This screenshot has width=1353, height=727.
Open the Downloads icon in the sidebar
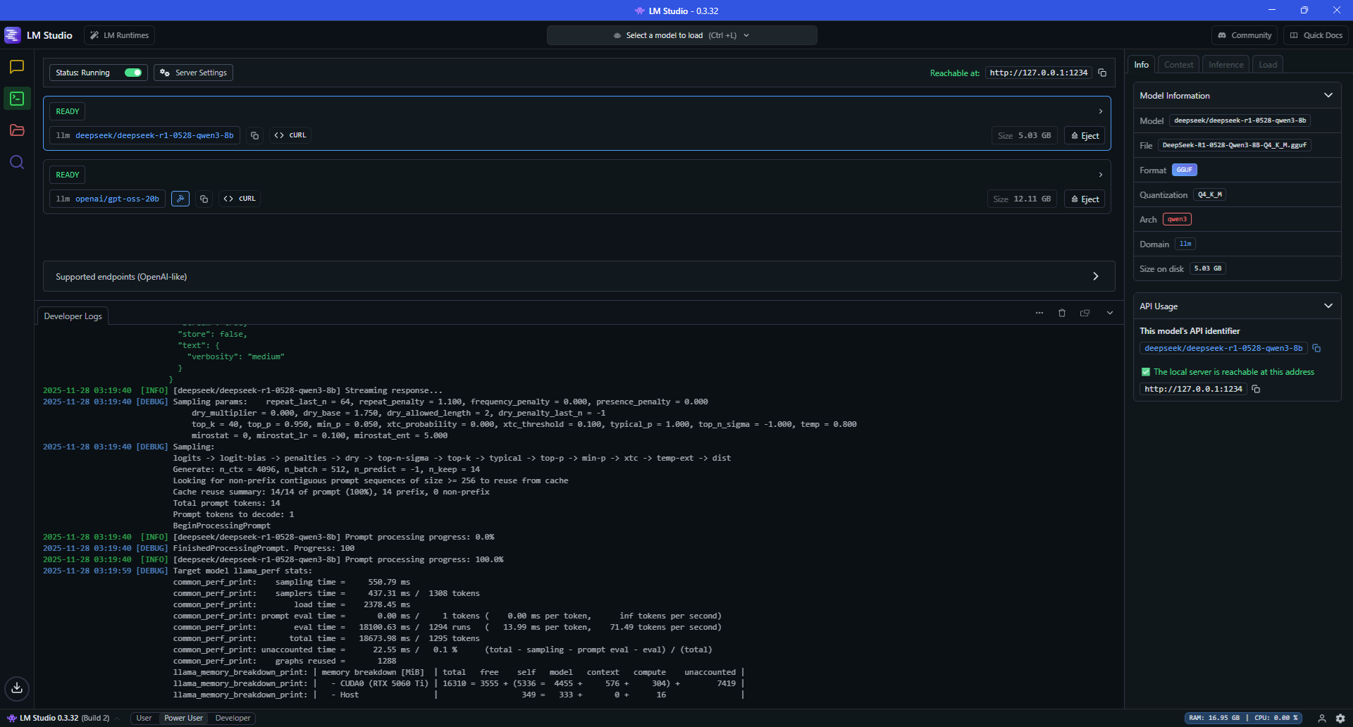pos(17,688)
